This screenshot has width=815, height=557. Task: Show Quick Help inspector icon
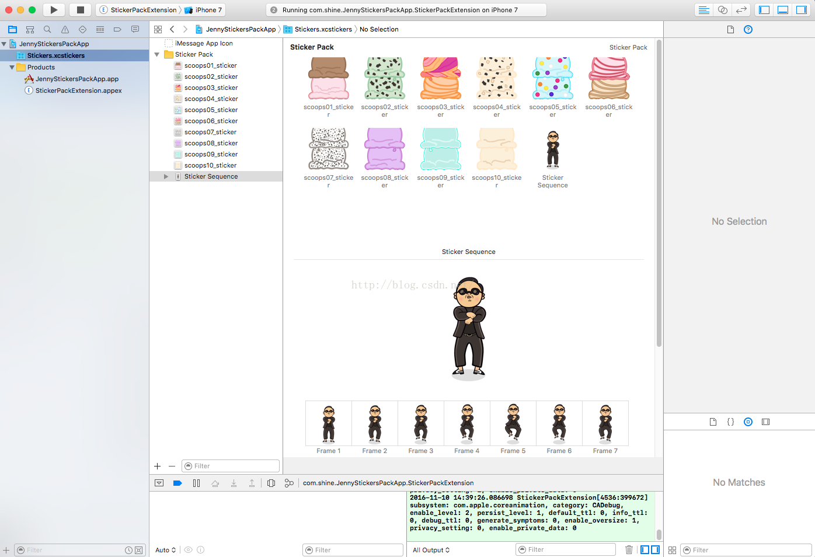[748, 29]
